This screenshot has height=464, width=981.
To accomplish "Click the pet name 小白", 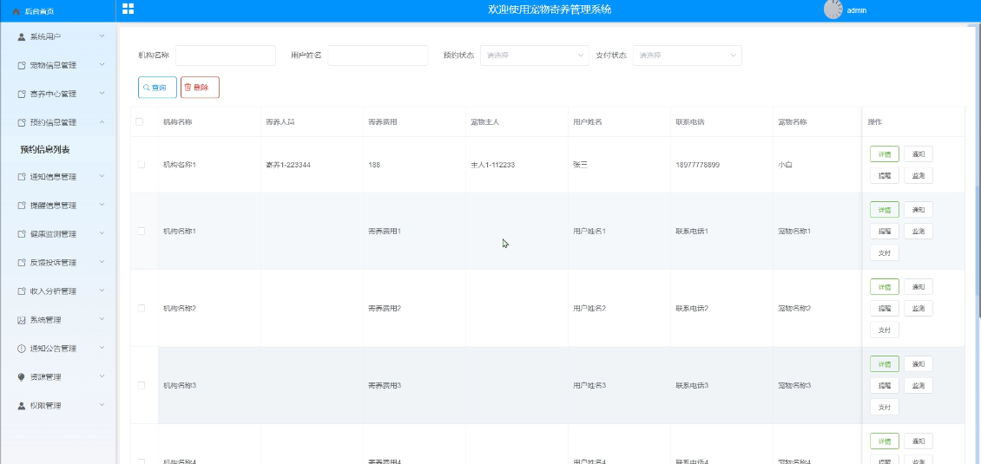I will (x=785, y=165).
